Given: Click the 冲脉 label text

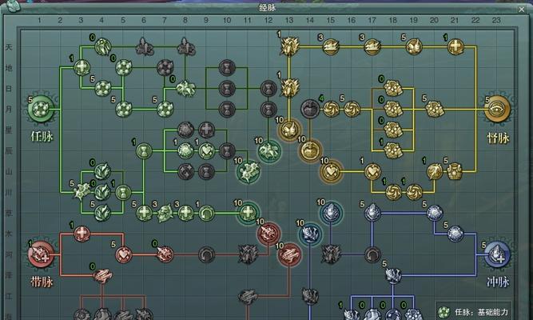Looking at the screenshot, I should pyautogui.click(x=498, y=282).
